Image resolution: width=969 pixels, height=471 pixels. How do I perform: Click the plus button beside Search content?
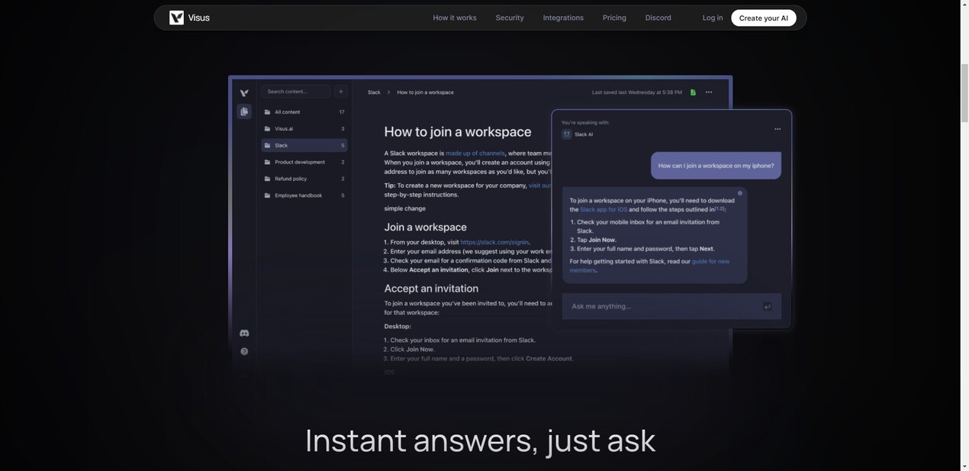point(341,92)
